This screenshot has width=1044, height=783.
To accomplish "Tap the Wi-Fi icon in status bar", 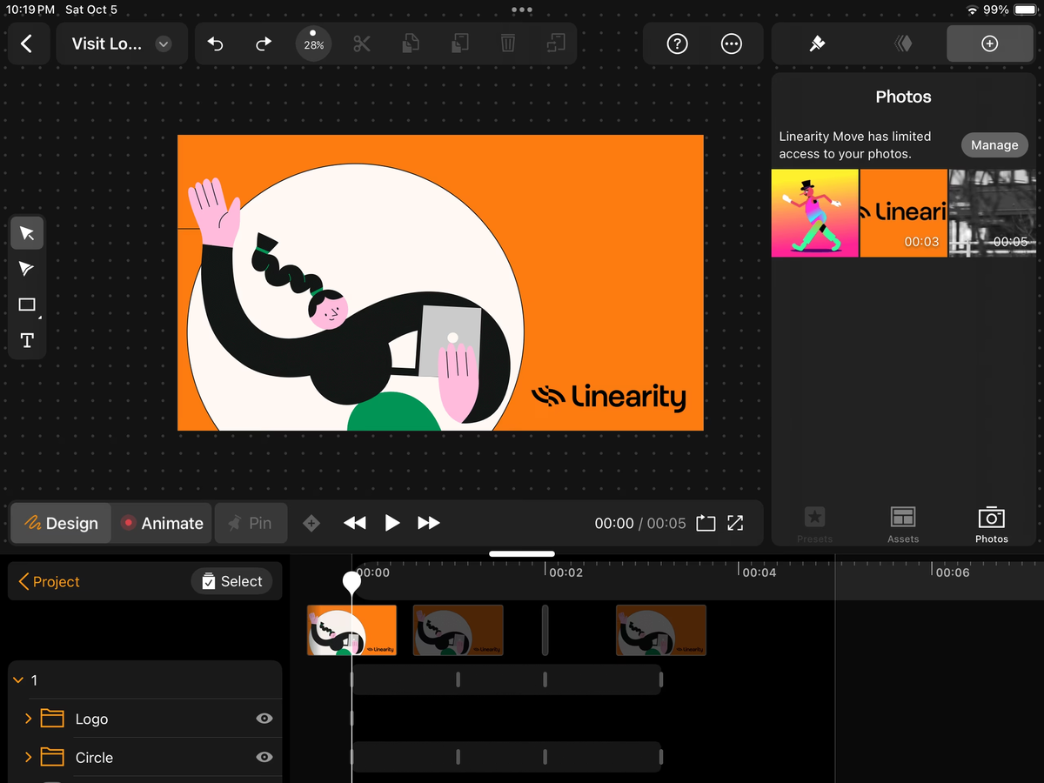I will tap(972, 10).
